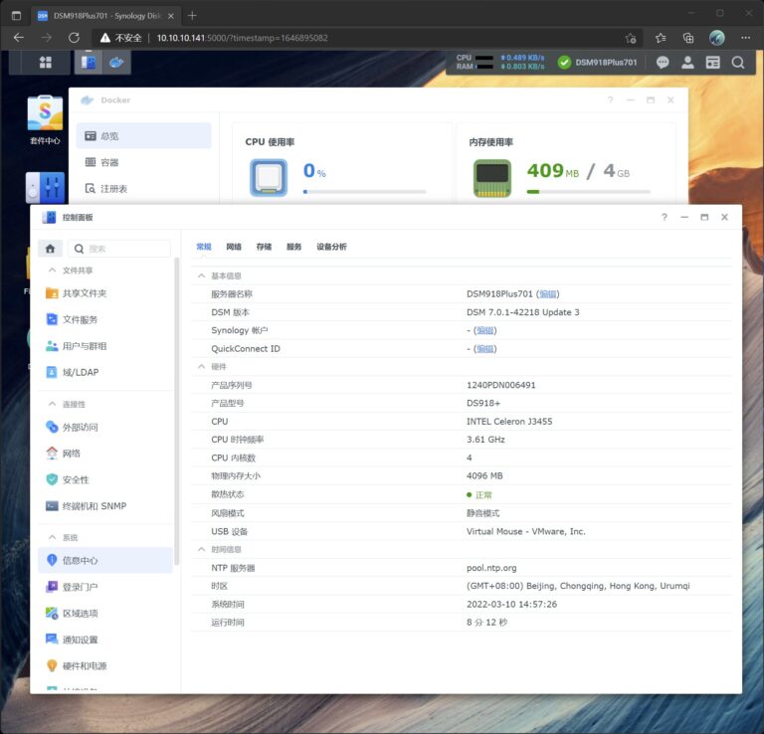Click DSM 7.0.1-42218 Update 3 version text
This screenshot has width=764, height=734.
[523, 312]
